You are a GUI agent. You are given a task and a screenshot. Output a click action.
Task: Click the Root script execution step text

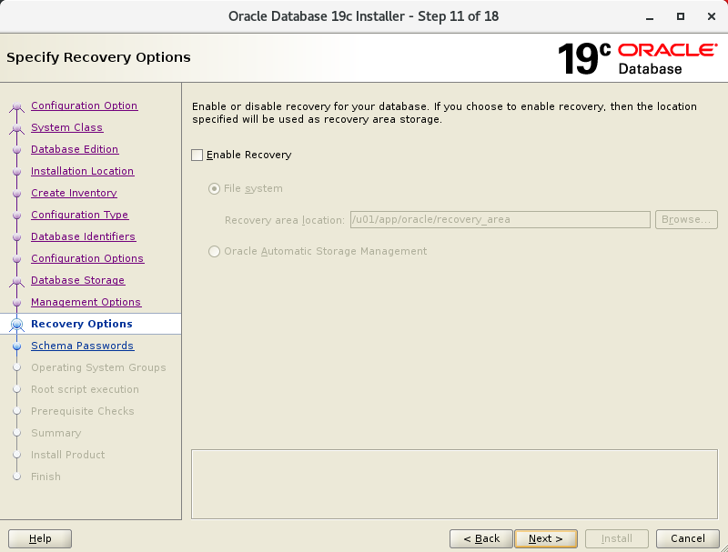(x=85, y=389)
